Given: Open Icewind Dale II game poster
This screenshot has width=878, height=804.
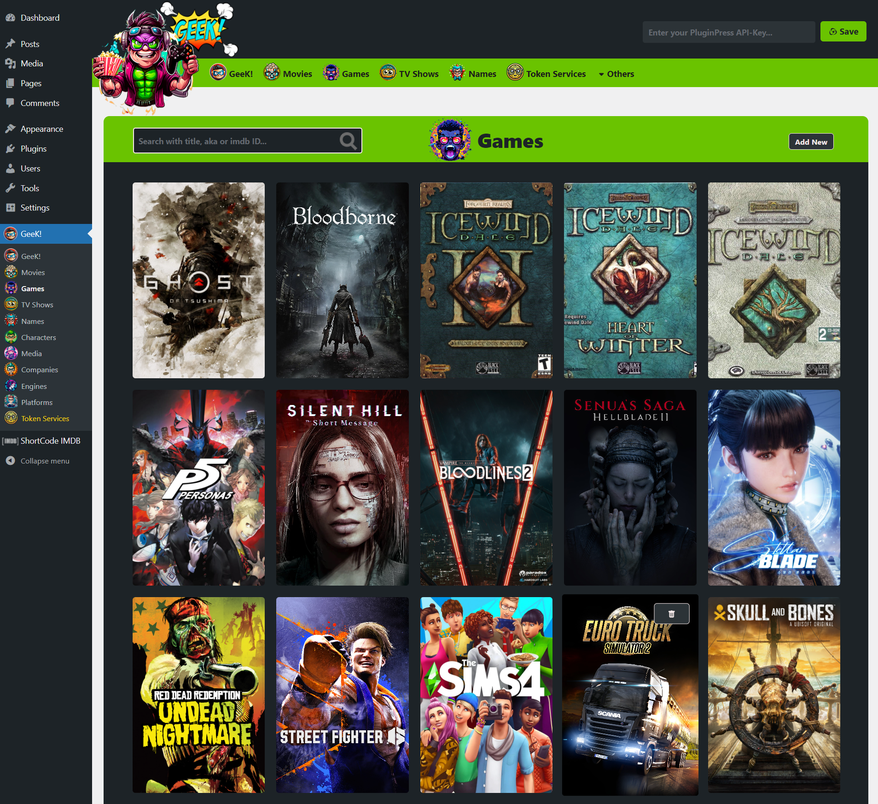Looking at the screenshot, I should point(486,280).
